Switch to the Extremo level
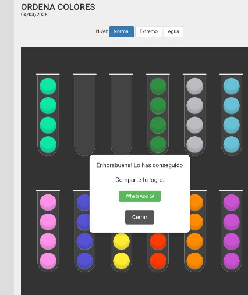The width and height of the screenshot is (248, 295). 148,31
